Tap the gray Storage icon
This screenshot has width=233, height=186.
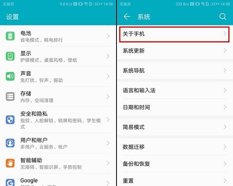[x=10, y=97]
